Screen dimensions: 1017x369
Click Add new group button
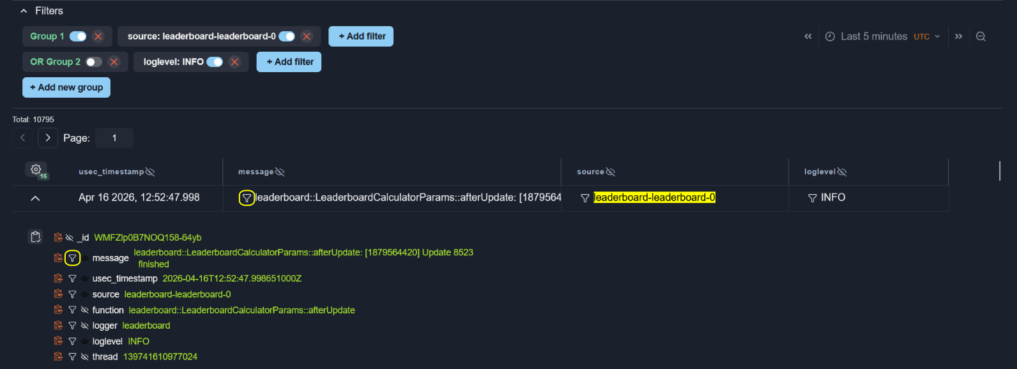(x=66, y=87)
